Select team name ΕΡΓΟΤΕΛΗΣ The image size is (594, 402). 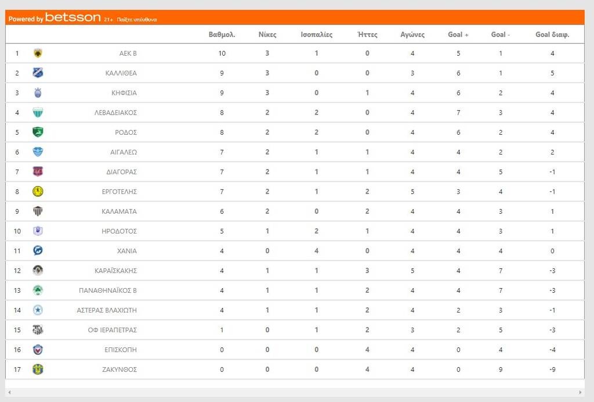click(x=119, y=192)
